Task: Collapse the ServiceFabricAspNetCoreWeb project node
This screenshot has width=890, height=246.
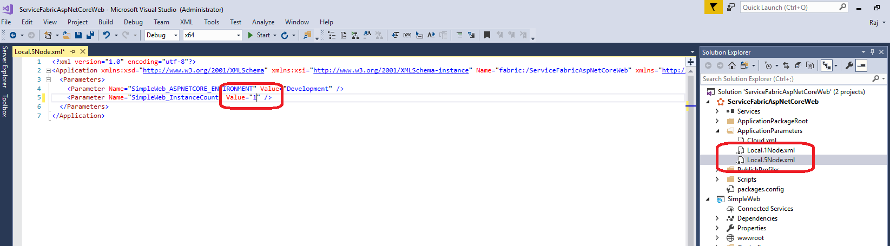Action: coord(708,102)
